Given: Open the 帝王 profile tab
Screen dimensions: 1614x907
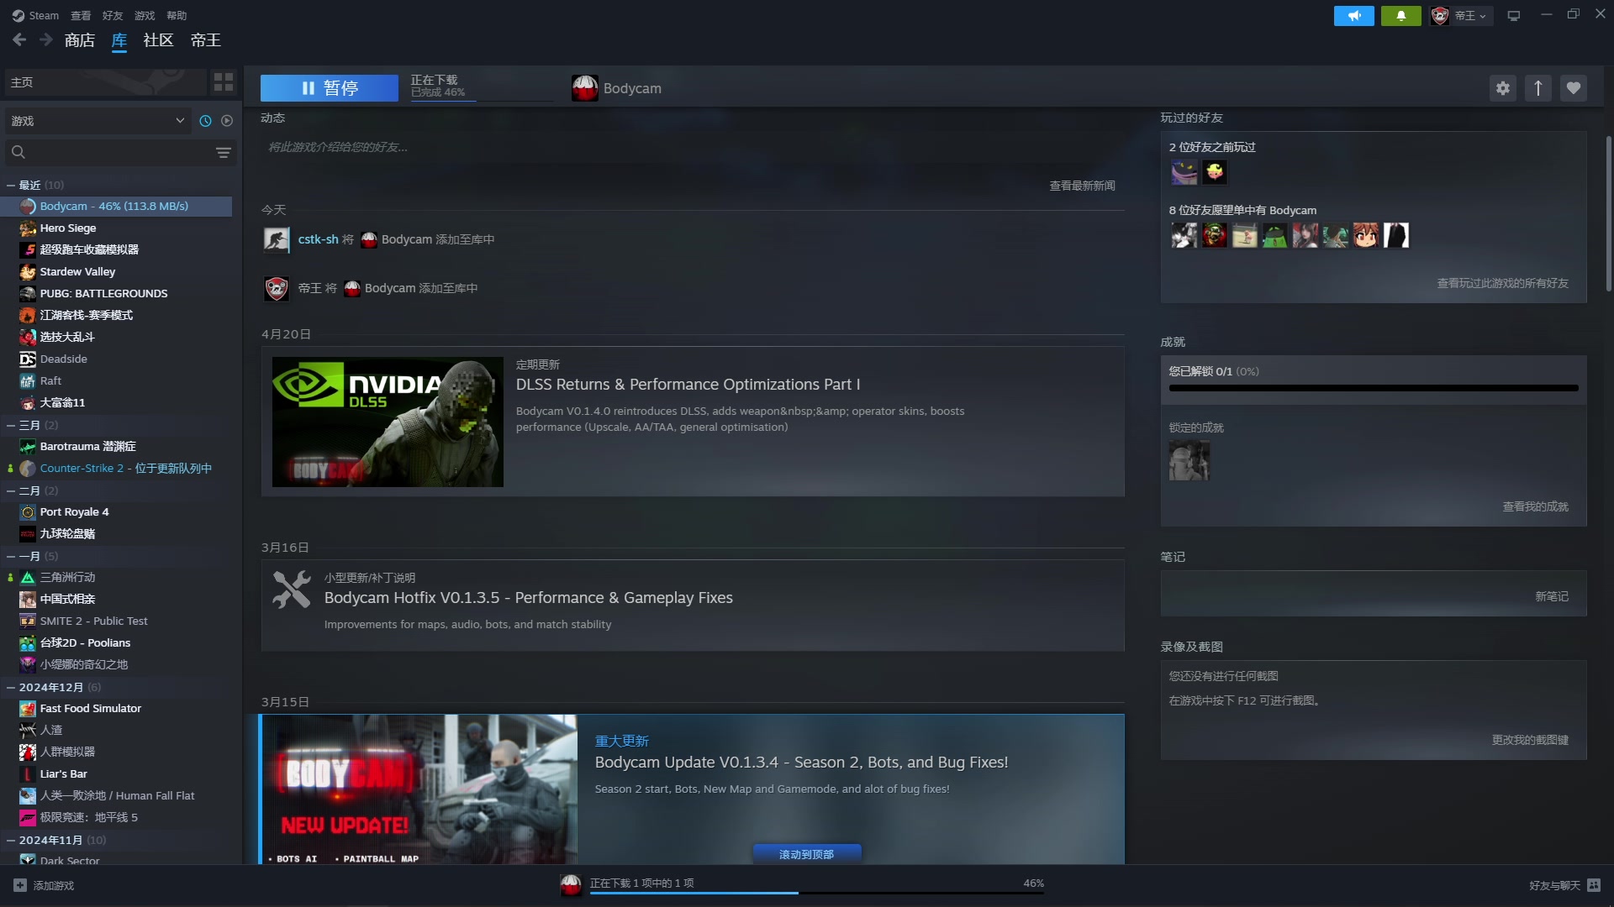Looking at the screenshot, I should 205,39.
